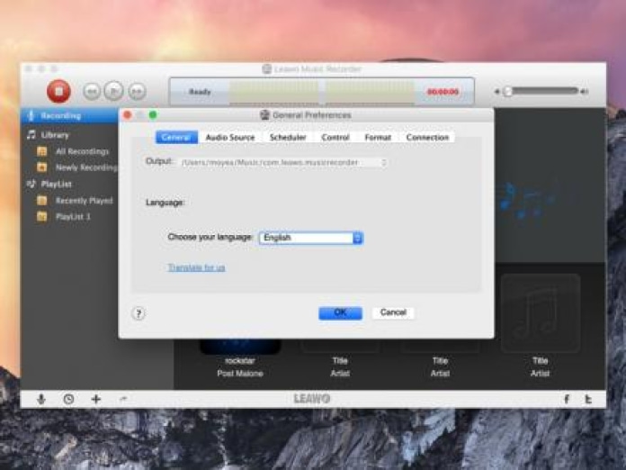626x470 pixels.
Task: Switch to the Connection tab
Action: tap(427, 137)
